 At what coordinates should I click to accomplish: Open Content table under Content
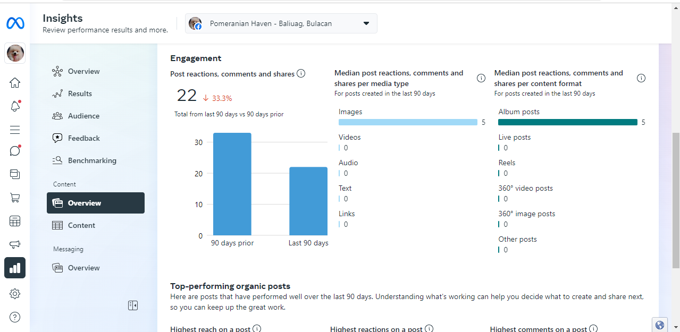[x=81, y=225]
